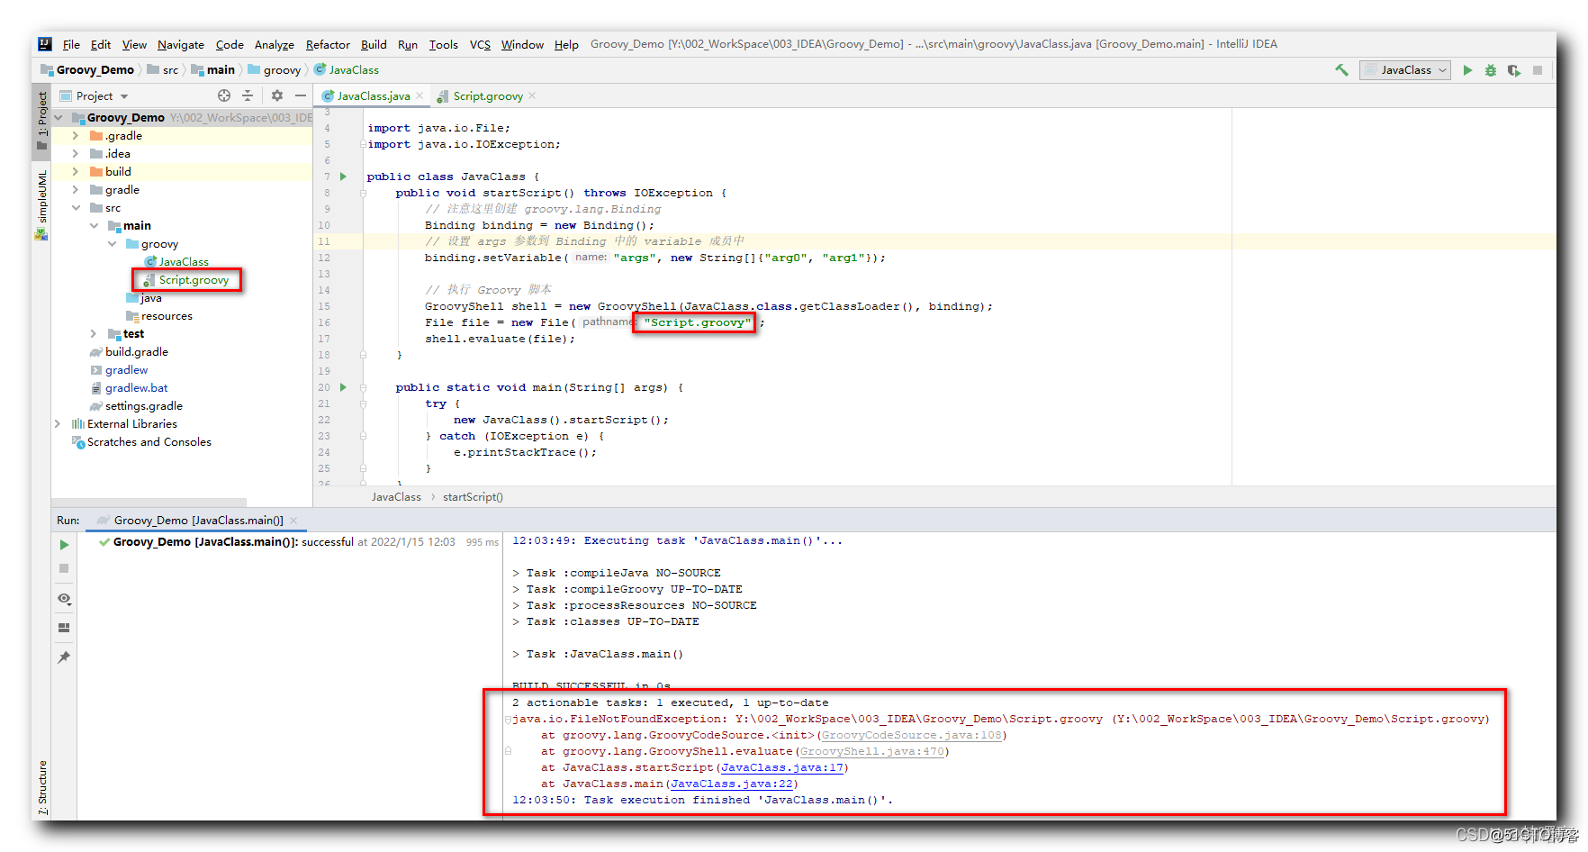Open the Refactor menu
The height and width of the screenshot is (852, 1588).
pos(328,44)
